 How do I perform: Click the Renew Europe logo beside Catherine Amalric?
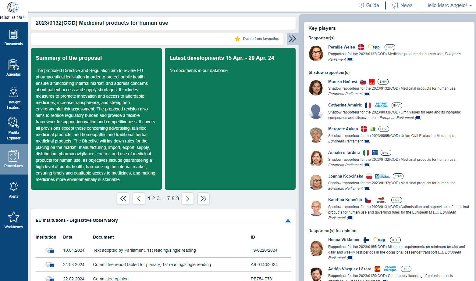[381, 105]
